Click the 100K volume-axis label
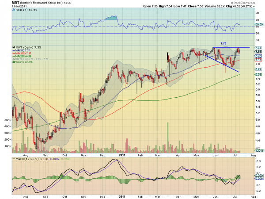Viewport: 265px width, 199px height. pos(8,146)
